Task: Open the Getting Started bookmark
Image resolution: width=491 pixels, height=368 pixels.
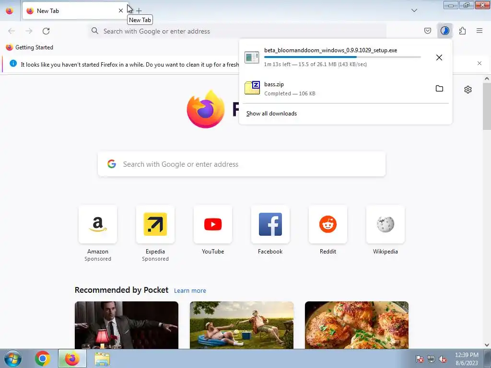Action: (29, 47)
